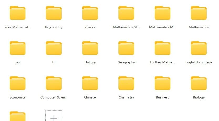Click the 'Physics' folder name
Image resolution: width=219 pixels, height=121 pixels.
click(x=90, y=27)
